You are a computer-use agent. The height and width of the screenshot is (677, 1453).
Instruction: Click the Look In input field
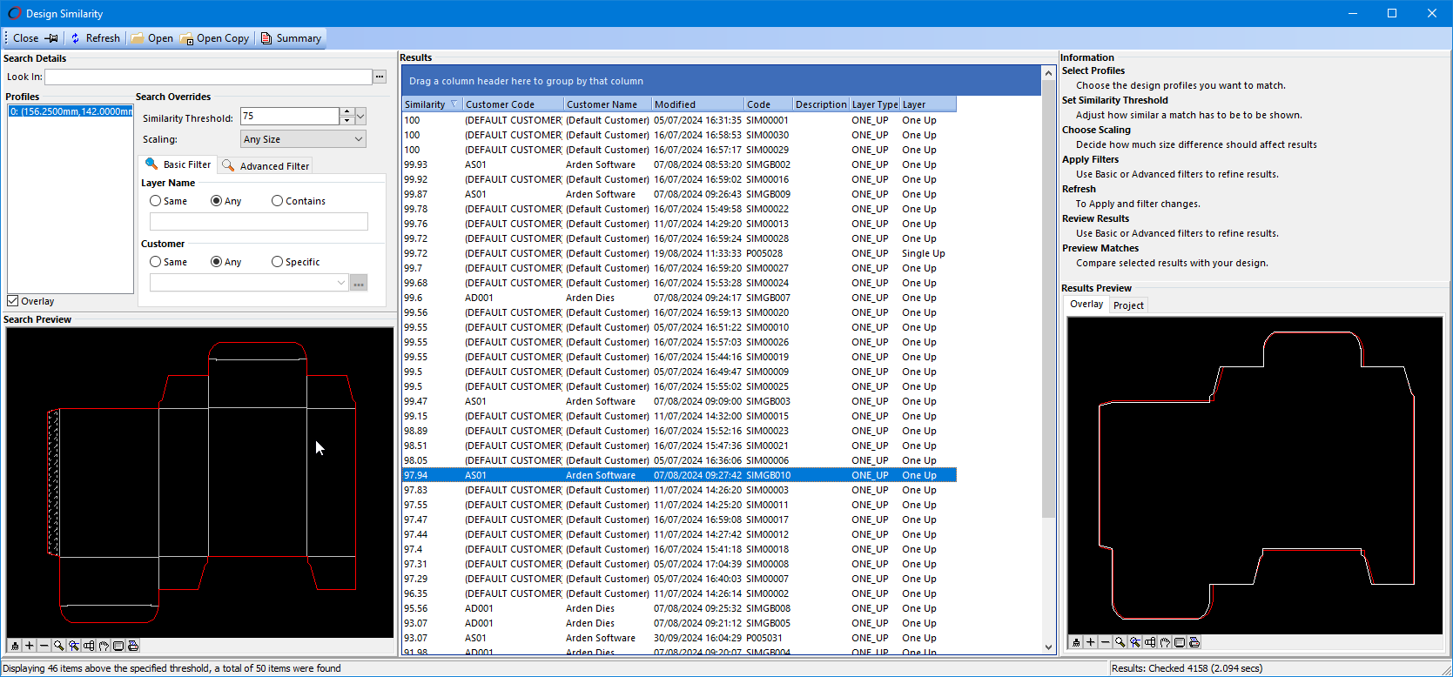(x=208, y=77)
